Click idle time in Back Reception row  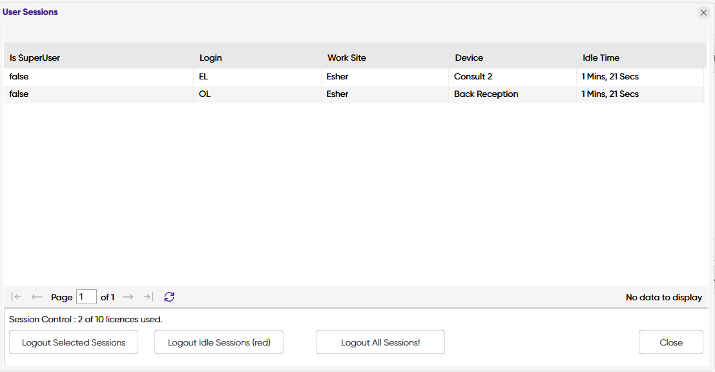tap(640, 94)
